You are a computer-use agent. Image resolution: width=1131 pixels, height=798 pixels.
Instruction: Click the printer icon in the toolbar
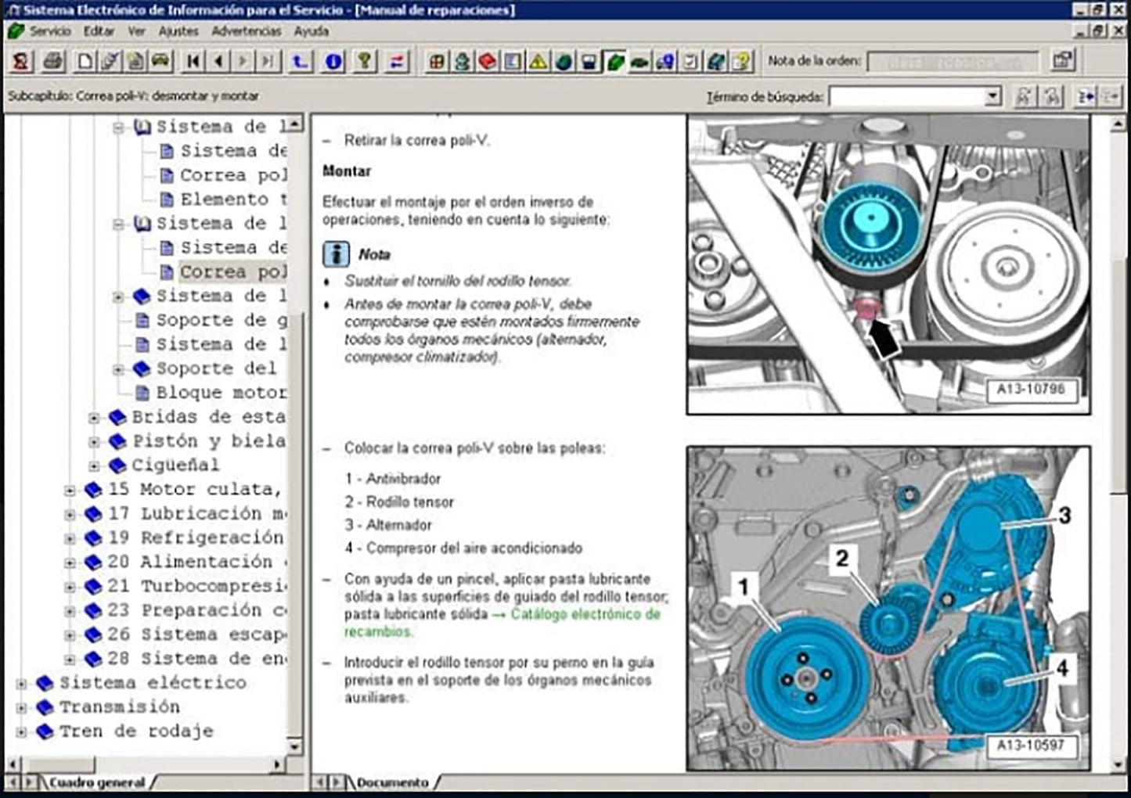coord(52,61)
